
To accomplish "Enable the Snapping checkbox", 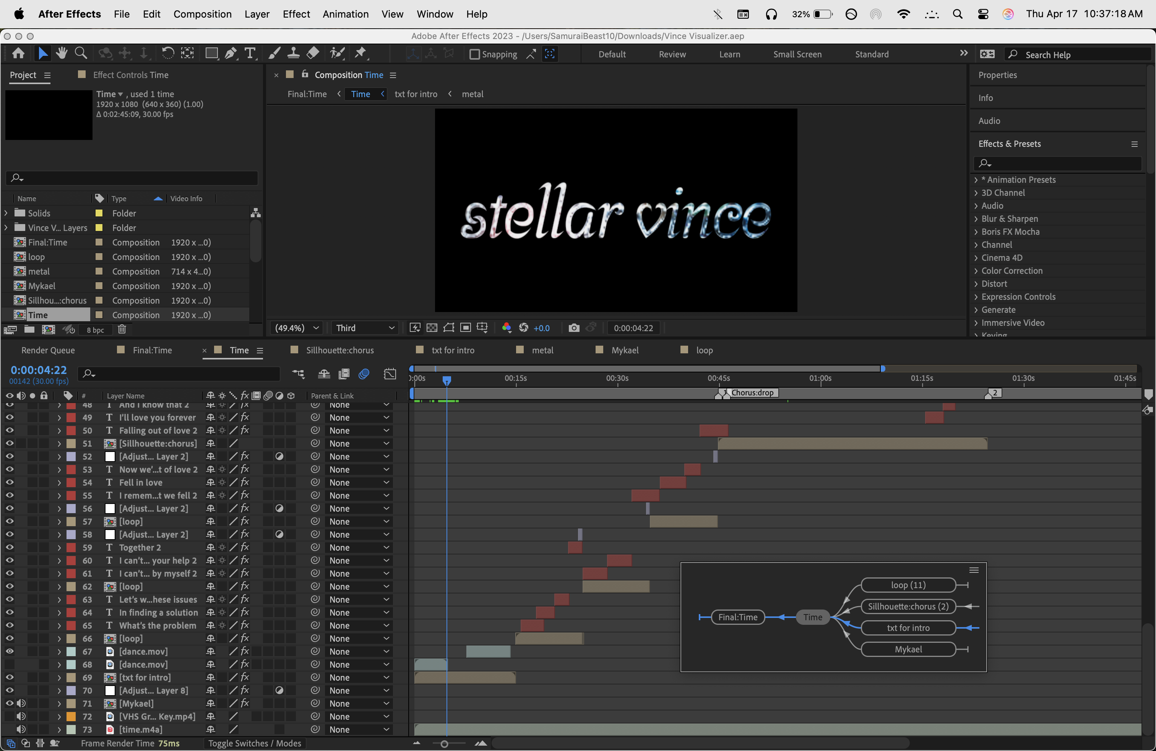I will [x=474, y=54].
